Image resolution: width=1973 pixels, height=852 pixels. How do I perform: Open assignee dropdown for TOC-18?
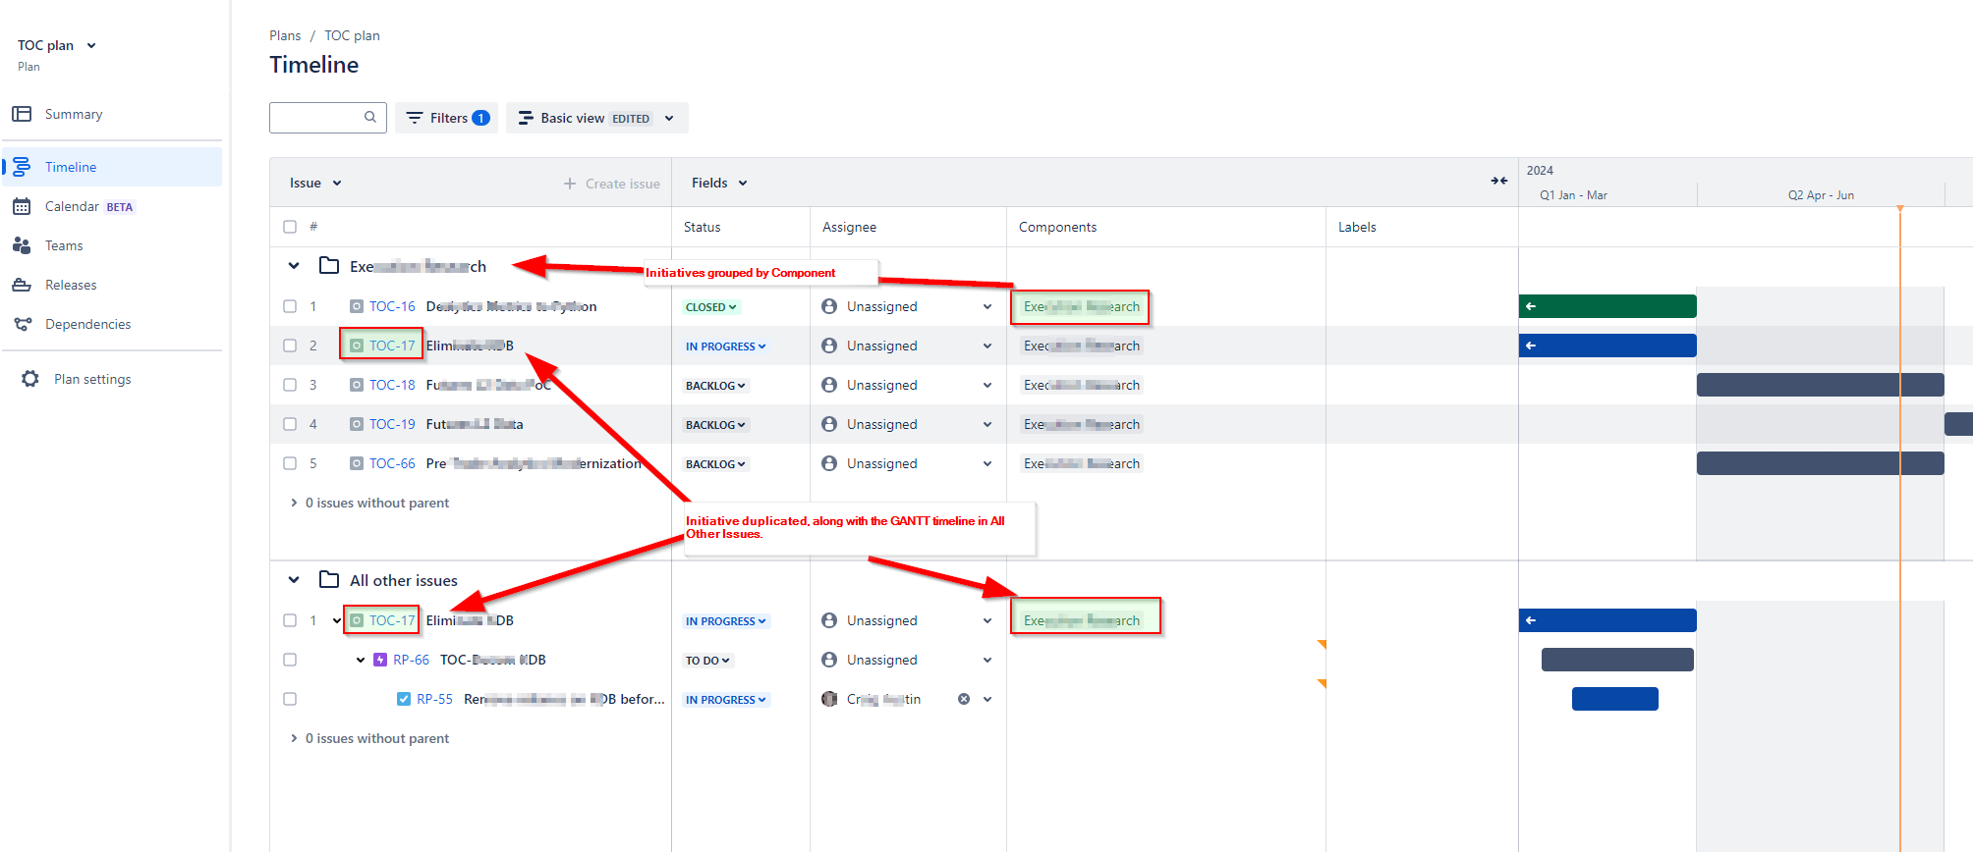click(x=987, y=385)
